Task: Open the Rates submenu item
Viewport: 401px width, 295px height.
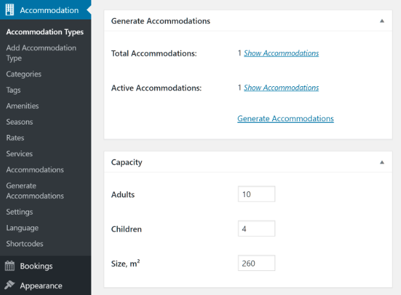Action: (16, 137)
